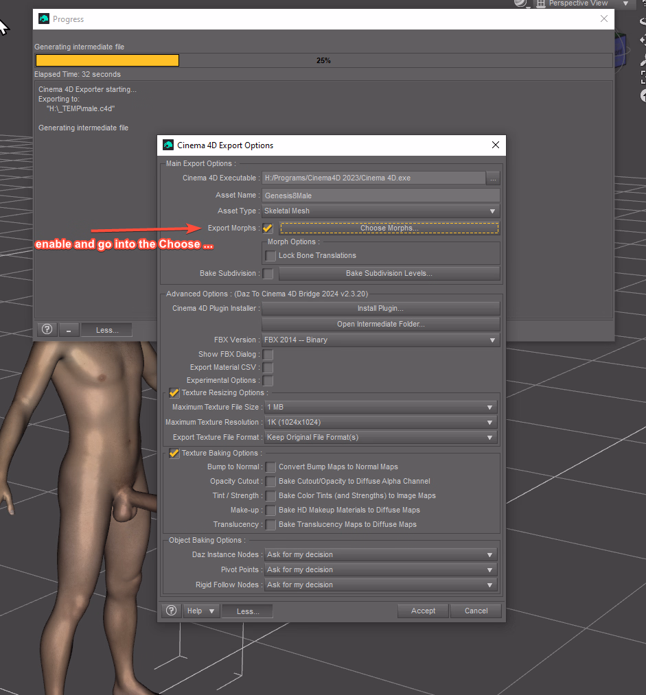Click the Cinema 4D Plugin Installer label
The image size is (646, 695).
pyautogui.click(x=216, y=309)
